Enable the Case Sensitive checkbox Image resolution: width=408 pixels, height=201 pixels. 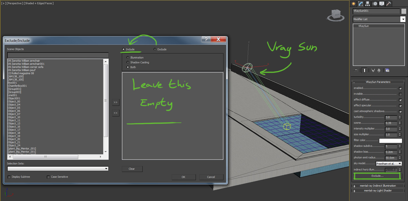[x=48, y=177]
